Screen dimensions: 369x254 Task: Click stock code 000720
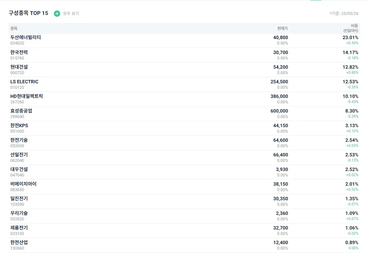[17, 73]
